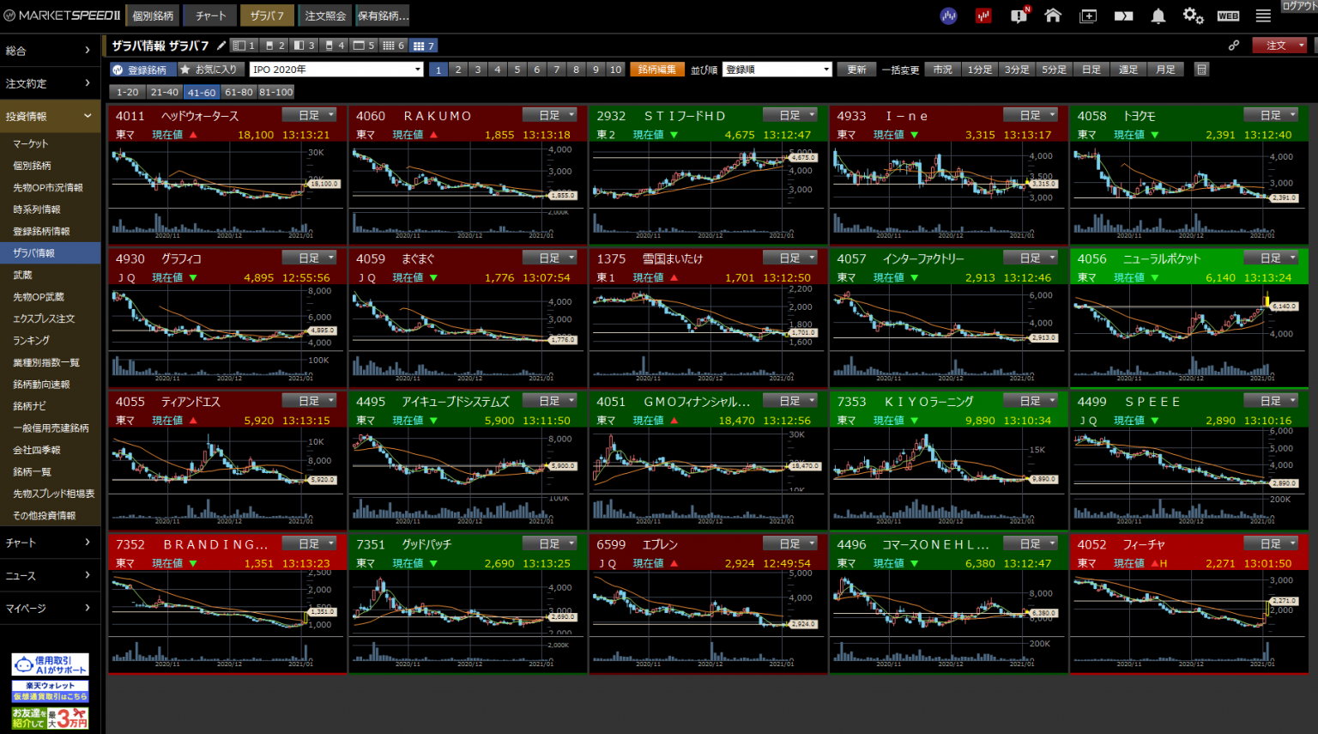Screen dimensions: 1318x734
Task: Select the 61-80 range button
Action: coord(239,92)
